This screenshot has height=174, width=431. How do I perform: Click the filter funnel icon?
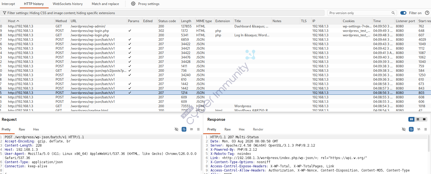[x=5, y=13]
